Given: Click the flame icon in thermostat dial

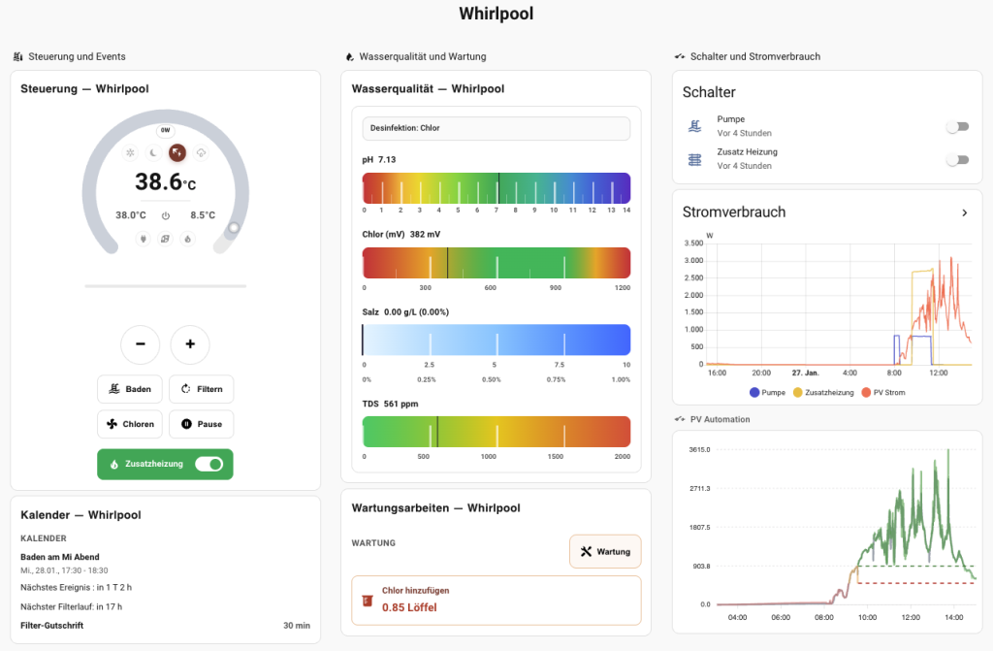Looking at the screenshot, I should (x=188, y=239).
